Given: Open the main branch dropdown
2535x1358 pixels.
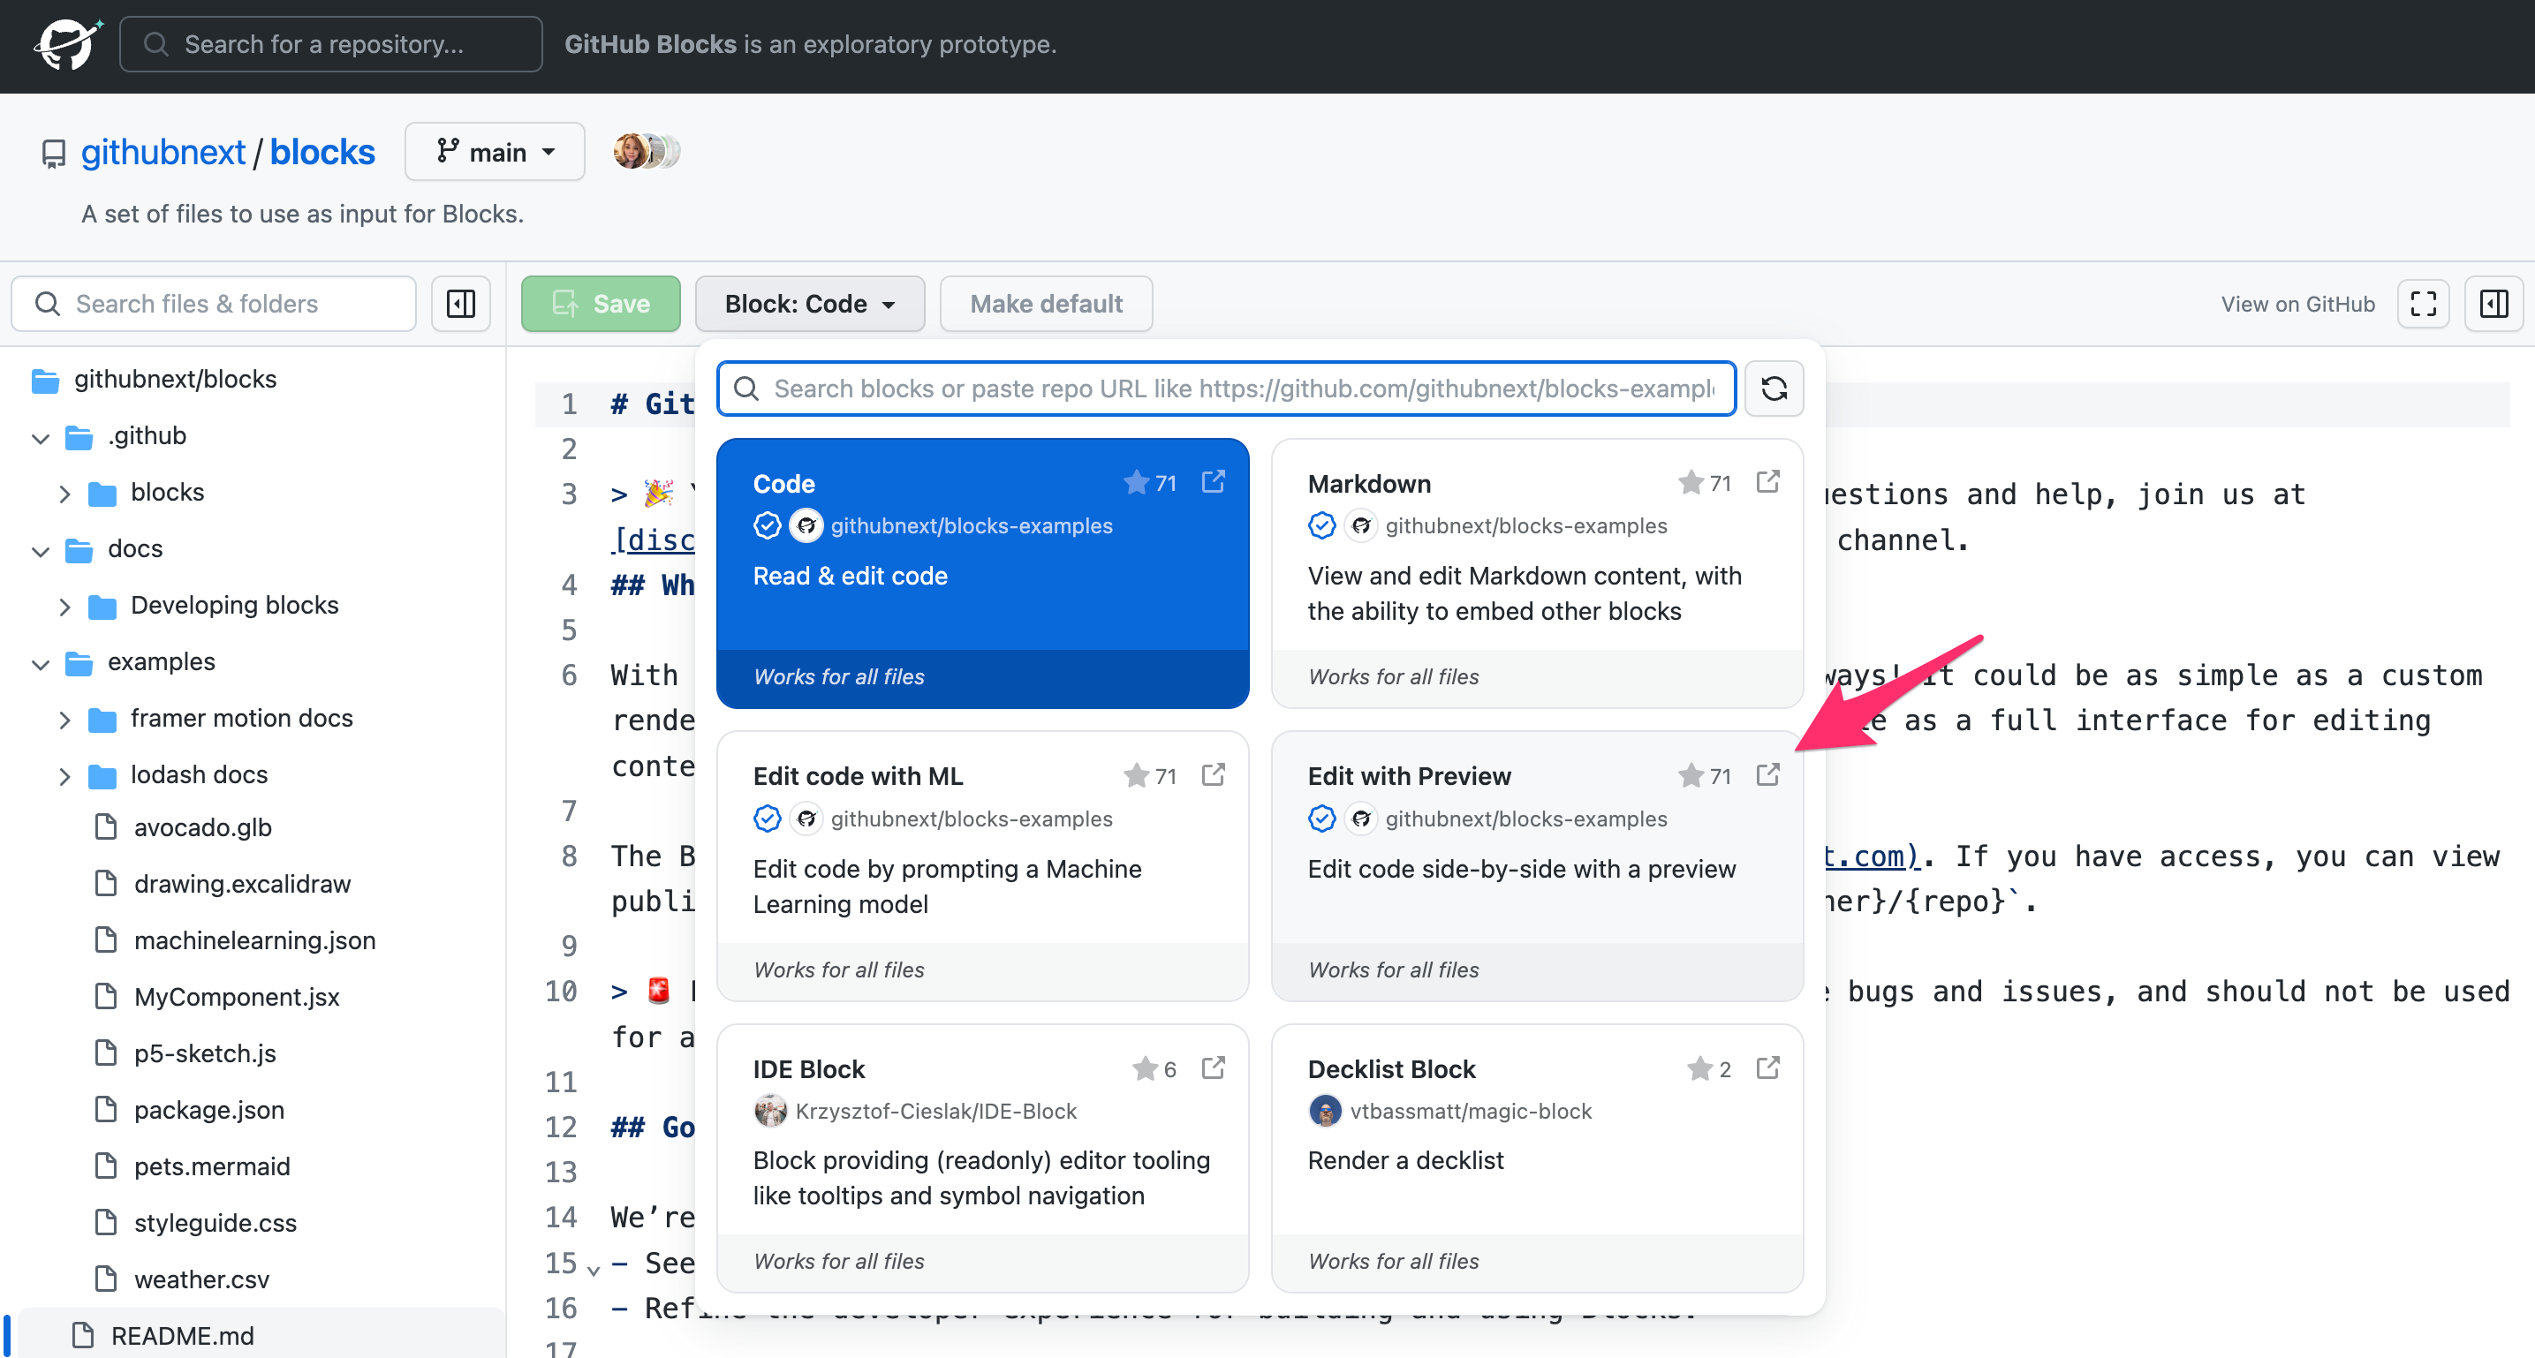Looking at the screenshot, I should point(494,151).
